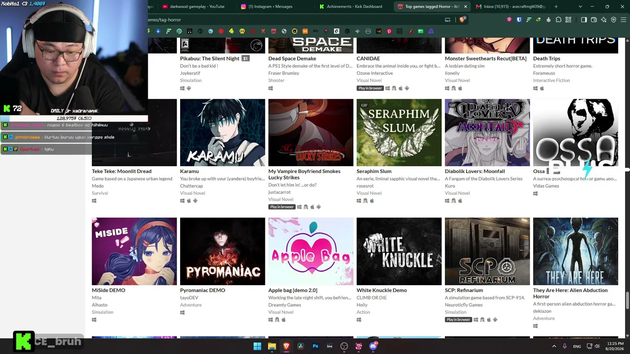
Task: Click Play in browser under CANIDAE
Action: [370, 88]
